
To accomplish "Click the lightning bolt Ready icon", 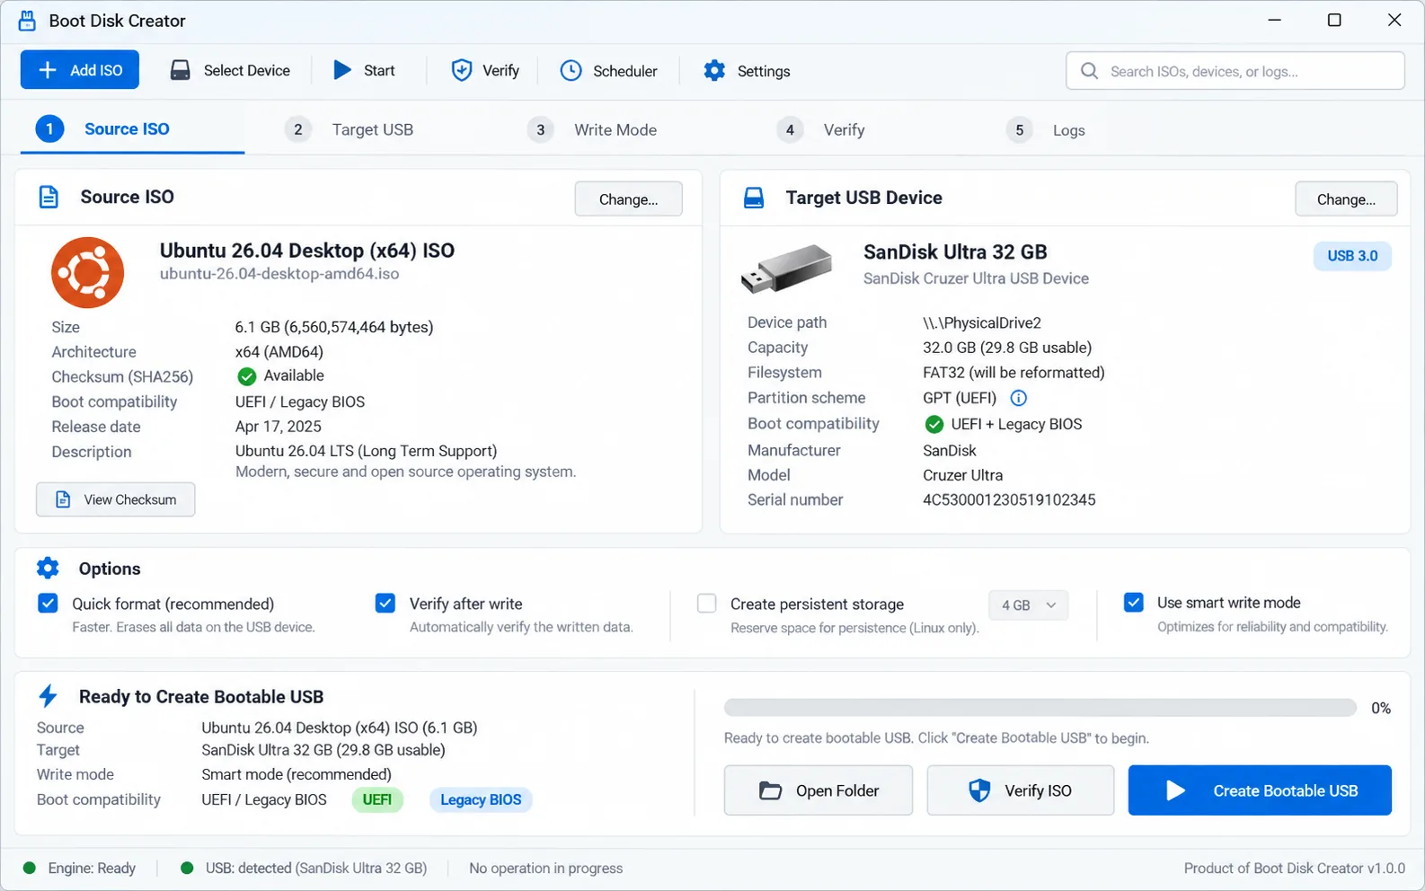I will pos(49,696).
